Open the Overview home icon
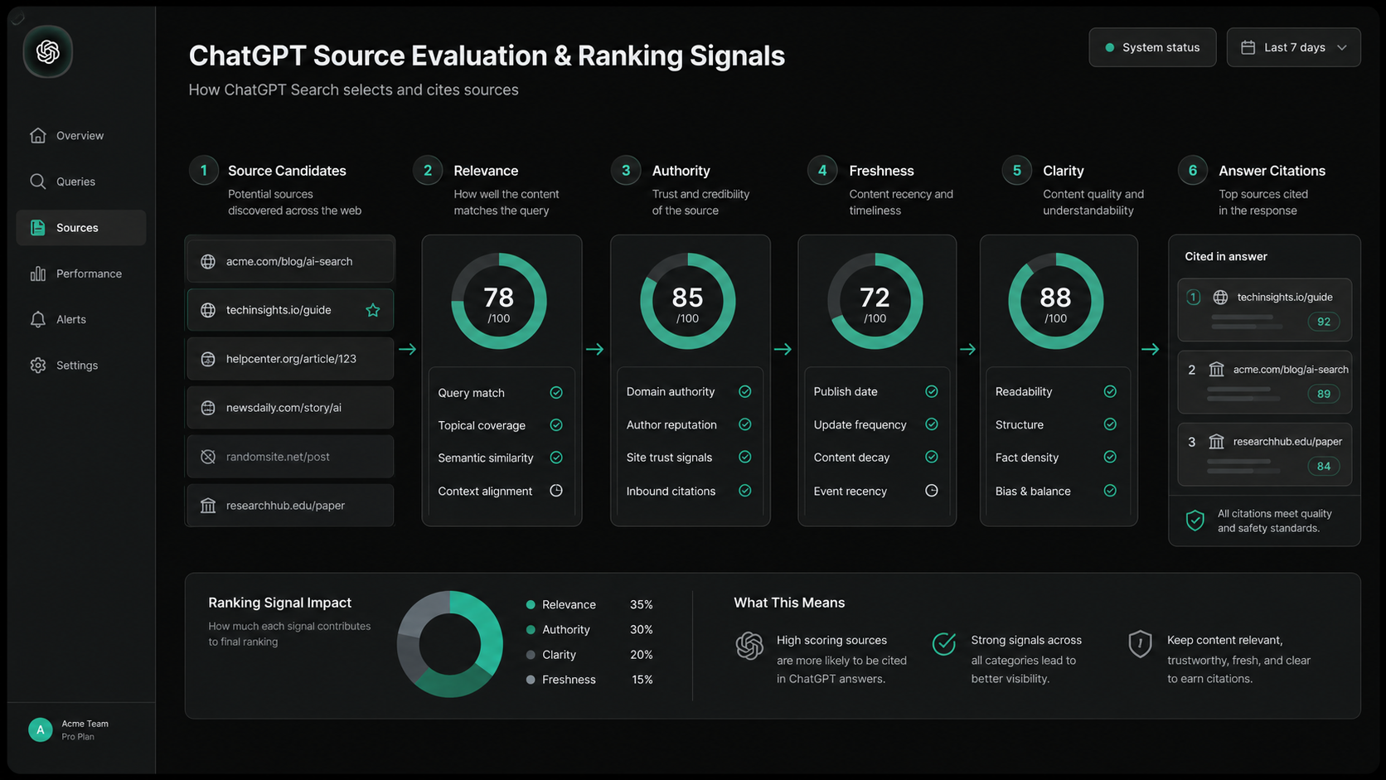Image resolution: width=1386 pixels, height=780 pixels. (x=38, y=135)
